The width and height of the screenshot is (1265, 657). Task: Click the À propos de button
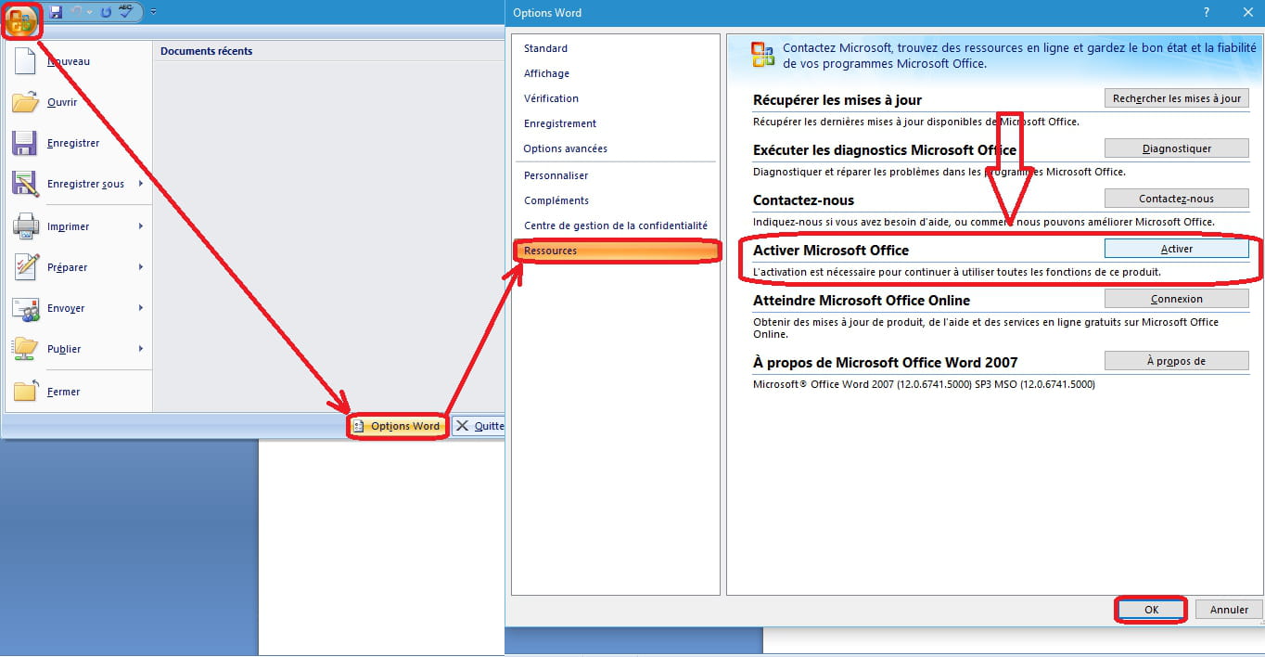coord(1176,361)
